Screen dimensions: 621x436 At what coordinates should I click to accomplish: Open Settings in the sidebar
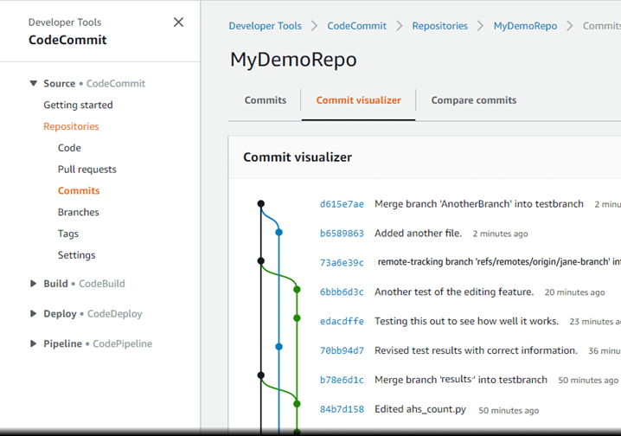[76, 255]
